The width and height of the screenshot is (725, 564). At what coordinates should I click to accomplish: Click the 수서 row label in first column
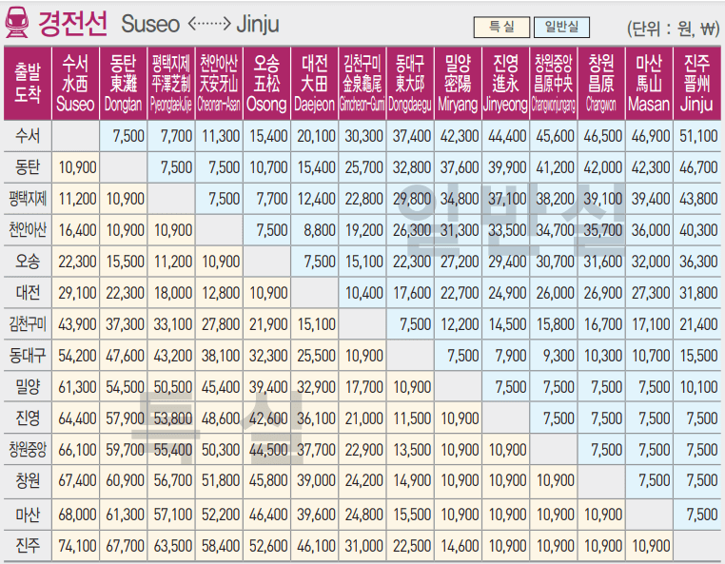(28, 136)
